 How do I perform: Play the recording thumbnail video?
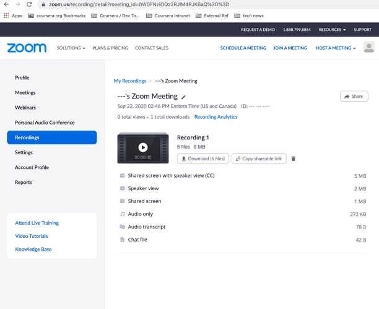pos(143,147)
